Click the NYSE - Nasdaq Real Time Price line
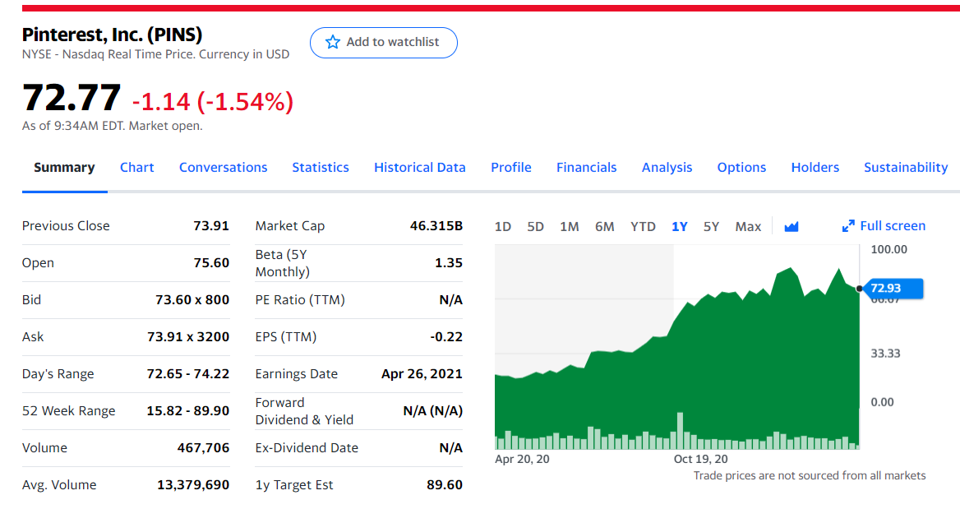The image size is (960, 523). [x=155, y=54]
